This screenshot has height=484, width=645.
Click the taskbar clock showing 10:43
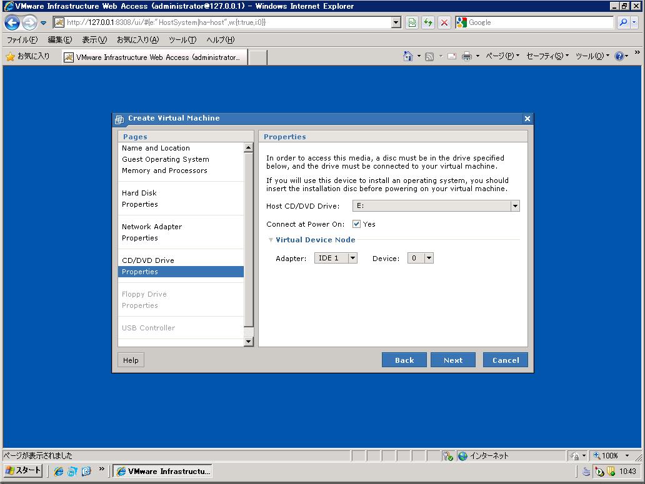[627, 472]
